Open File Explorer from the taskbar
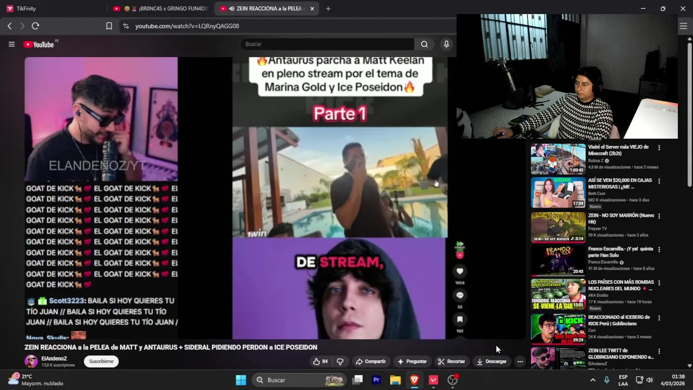 click(395, 380)
